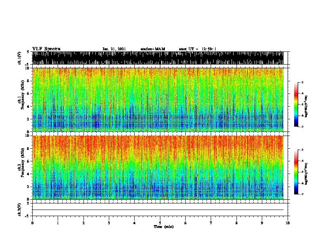Click the ch.2 spectrogram panel

(157, 167)
